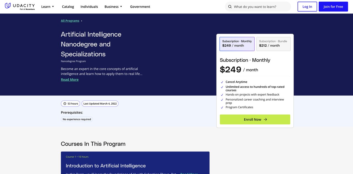Viewport: 353px width, 174px height.
Task: Click the breadcrumb arrow after All Programs
Action: (x=82, y=21)
